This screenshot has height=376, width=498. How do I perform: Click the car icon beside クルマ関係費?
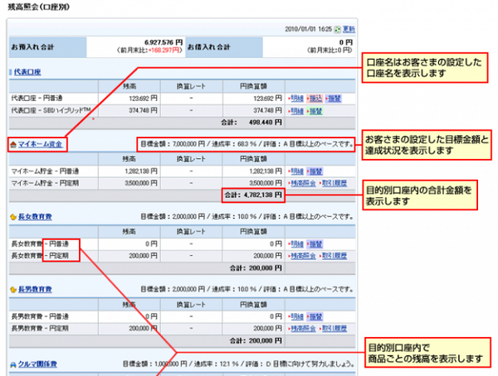point(13,365)
